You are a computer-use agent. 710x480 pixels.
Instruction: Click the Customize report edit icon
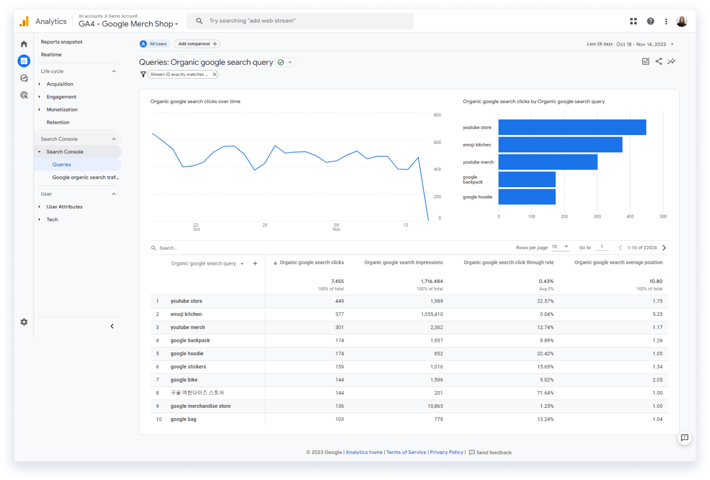click(x=646, y=61)
